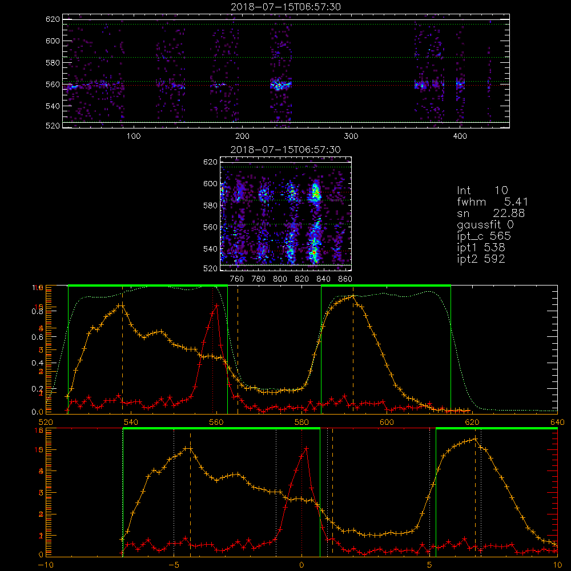Click the -5 x-axis label of bottom plot

pos(174,565)
